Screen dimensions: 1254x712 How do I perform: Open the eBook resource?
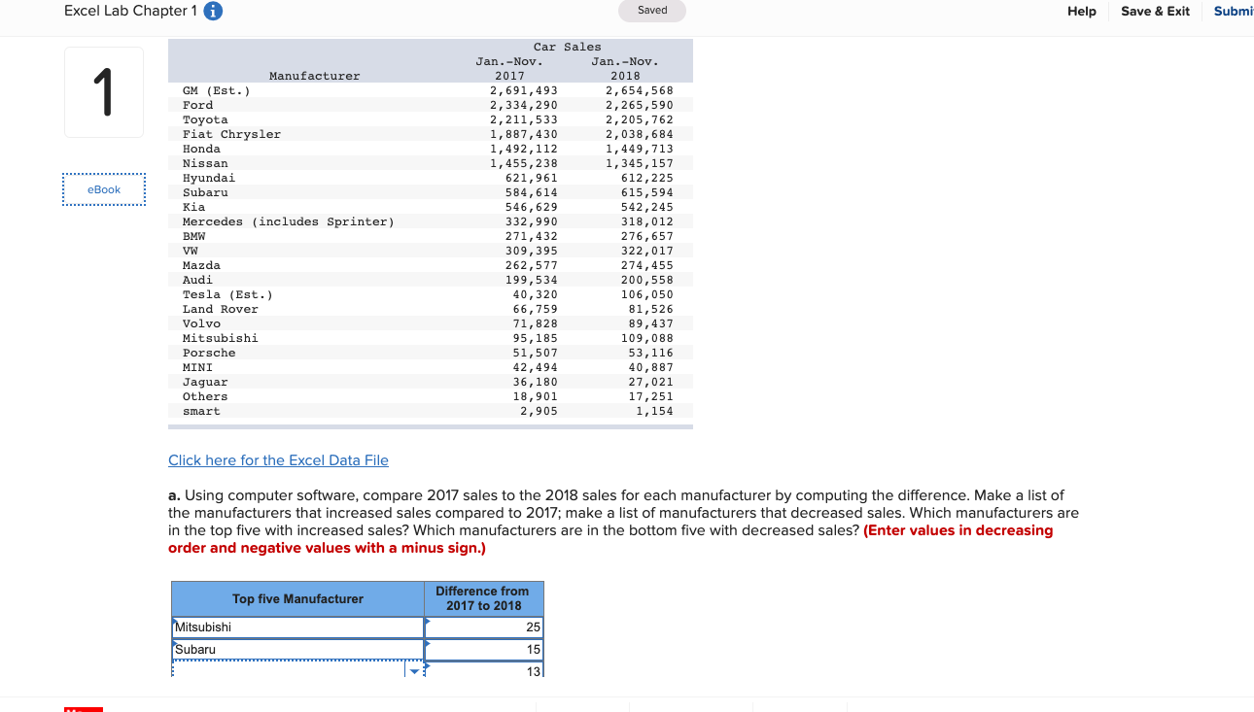[x=104, y=189]
